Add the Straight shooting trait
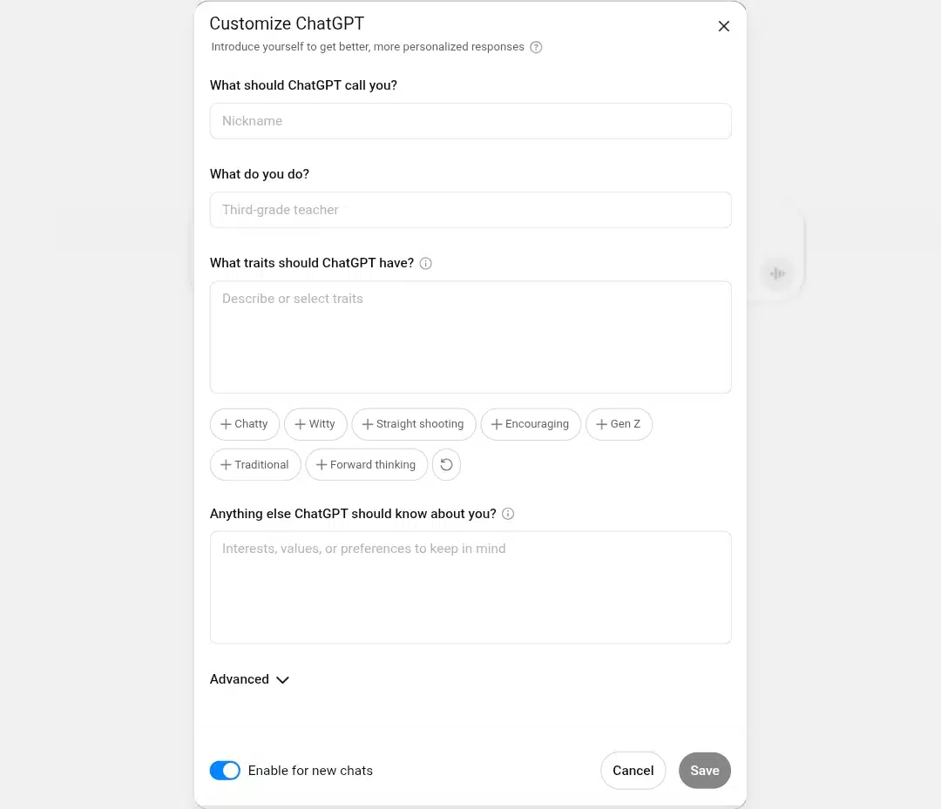The height and width of the screenshot is (809, 941). click(414, 424)
